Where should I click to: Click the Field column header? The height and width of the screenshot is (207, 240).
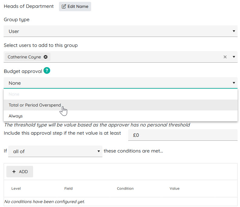[68, 189]
